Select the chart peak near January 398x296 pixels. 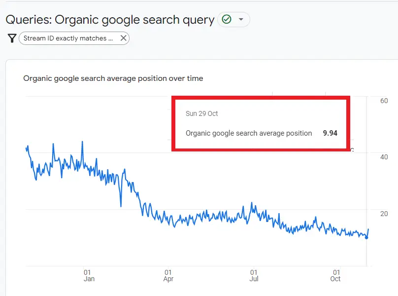82,141
